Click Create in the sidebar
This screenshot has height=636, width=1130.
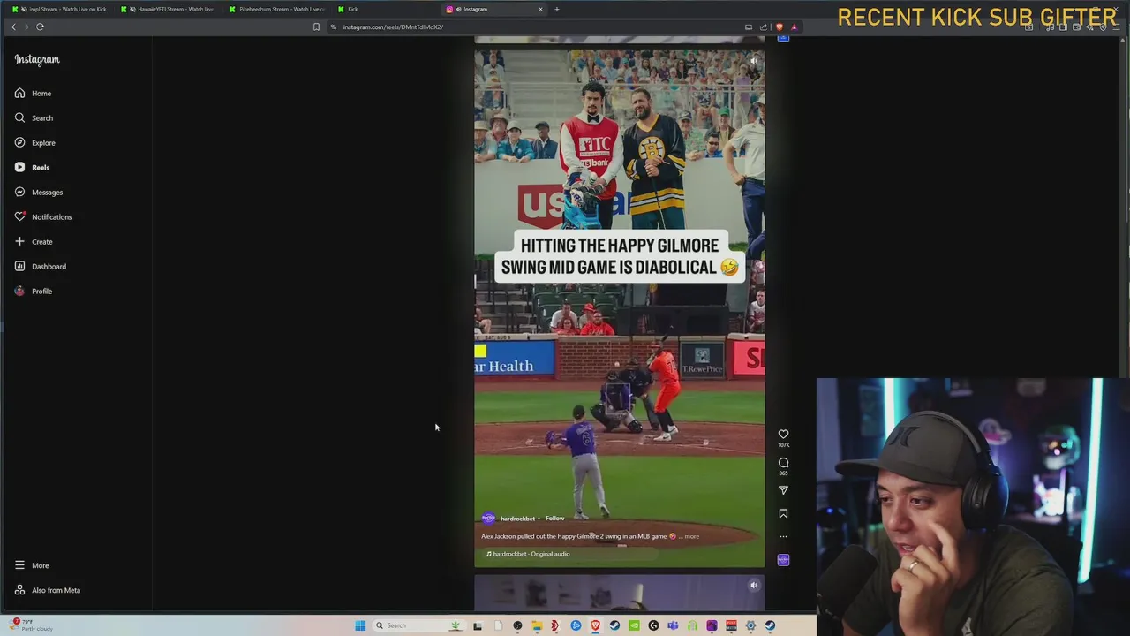(34, 241)
